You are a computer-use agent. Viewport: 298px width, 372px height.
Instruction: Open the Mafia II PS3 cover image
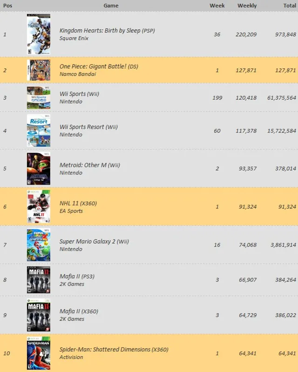[39, 280]
